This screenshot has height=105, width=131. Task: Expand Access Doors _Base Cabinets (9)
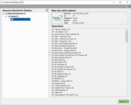coord(53,34)
